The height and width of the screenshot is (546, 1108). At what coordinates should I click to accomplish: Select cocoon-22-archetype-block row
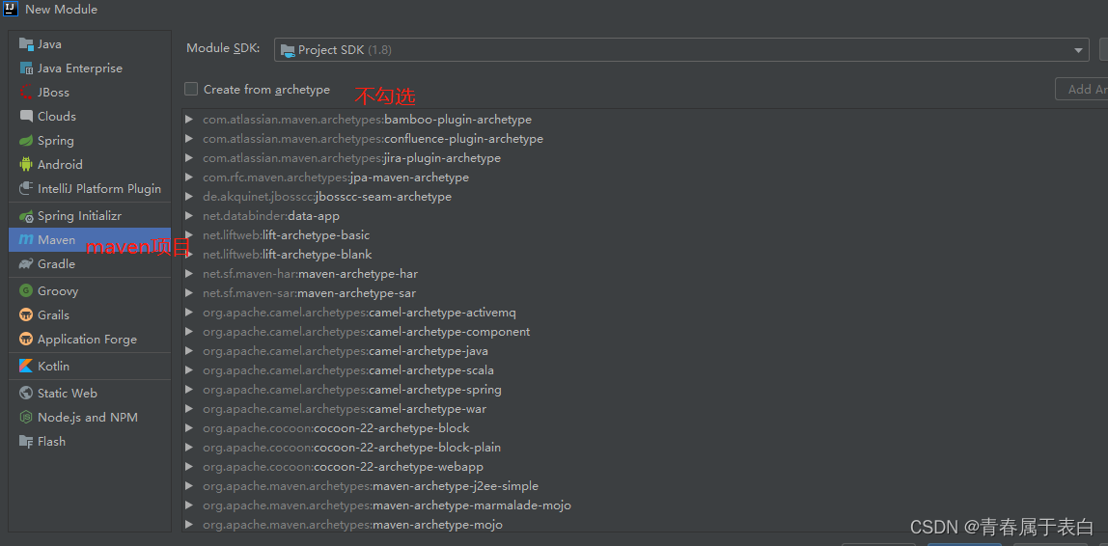pos(645,428)
